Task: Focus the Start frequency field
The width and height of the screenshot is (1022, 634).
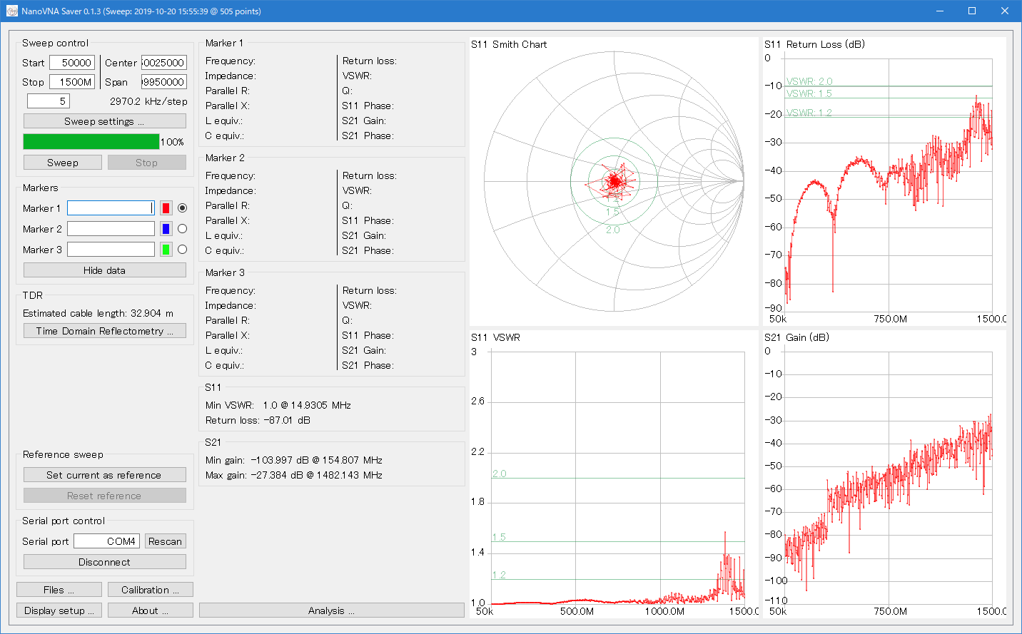Action: (x=72, y=63)
